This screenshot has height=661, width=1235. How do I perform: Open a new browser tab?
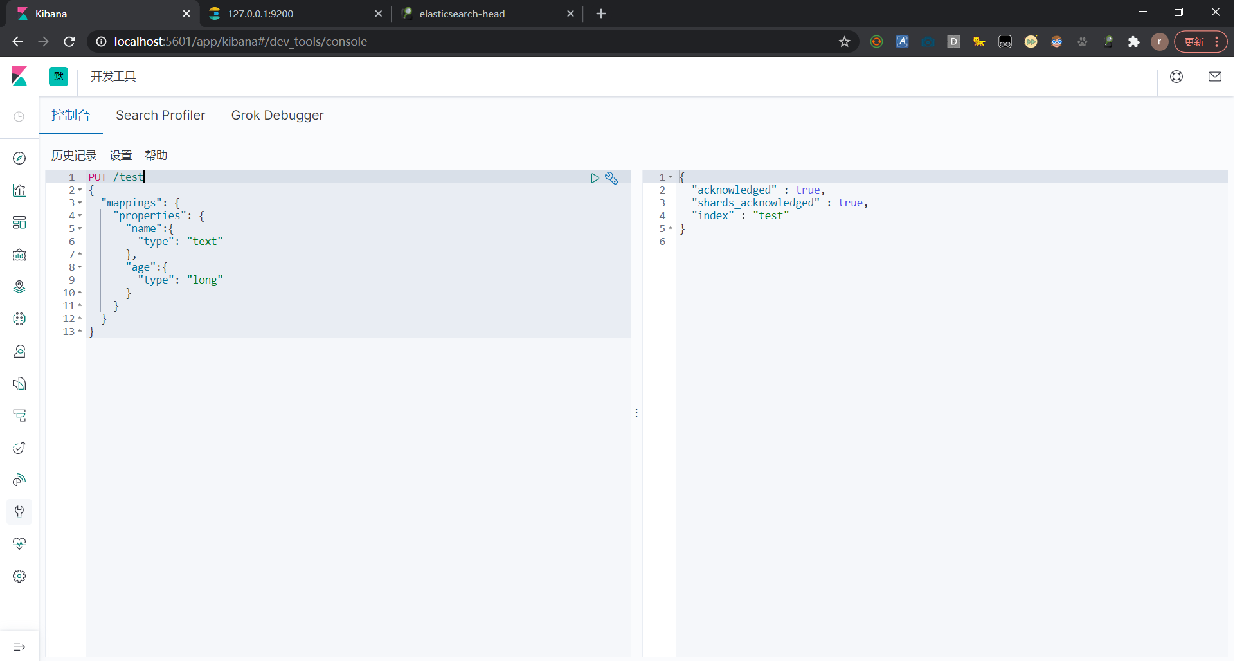pos(601,14)
